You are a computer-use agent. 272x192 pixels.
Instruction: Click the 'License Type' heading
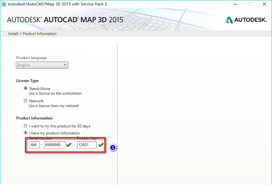28,81
